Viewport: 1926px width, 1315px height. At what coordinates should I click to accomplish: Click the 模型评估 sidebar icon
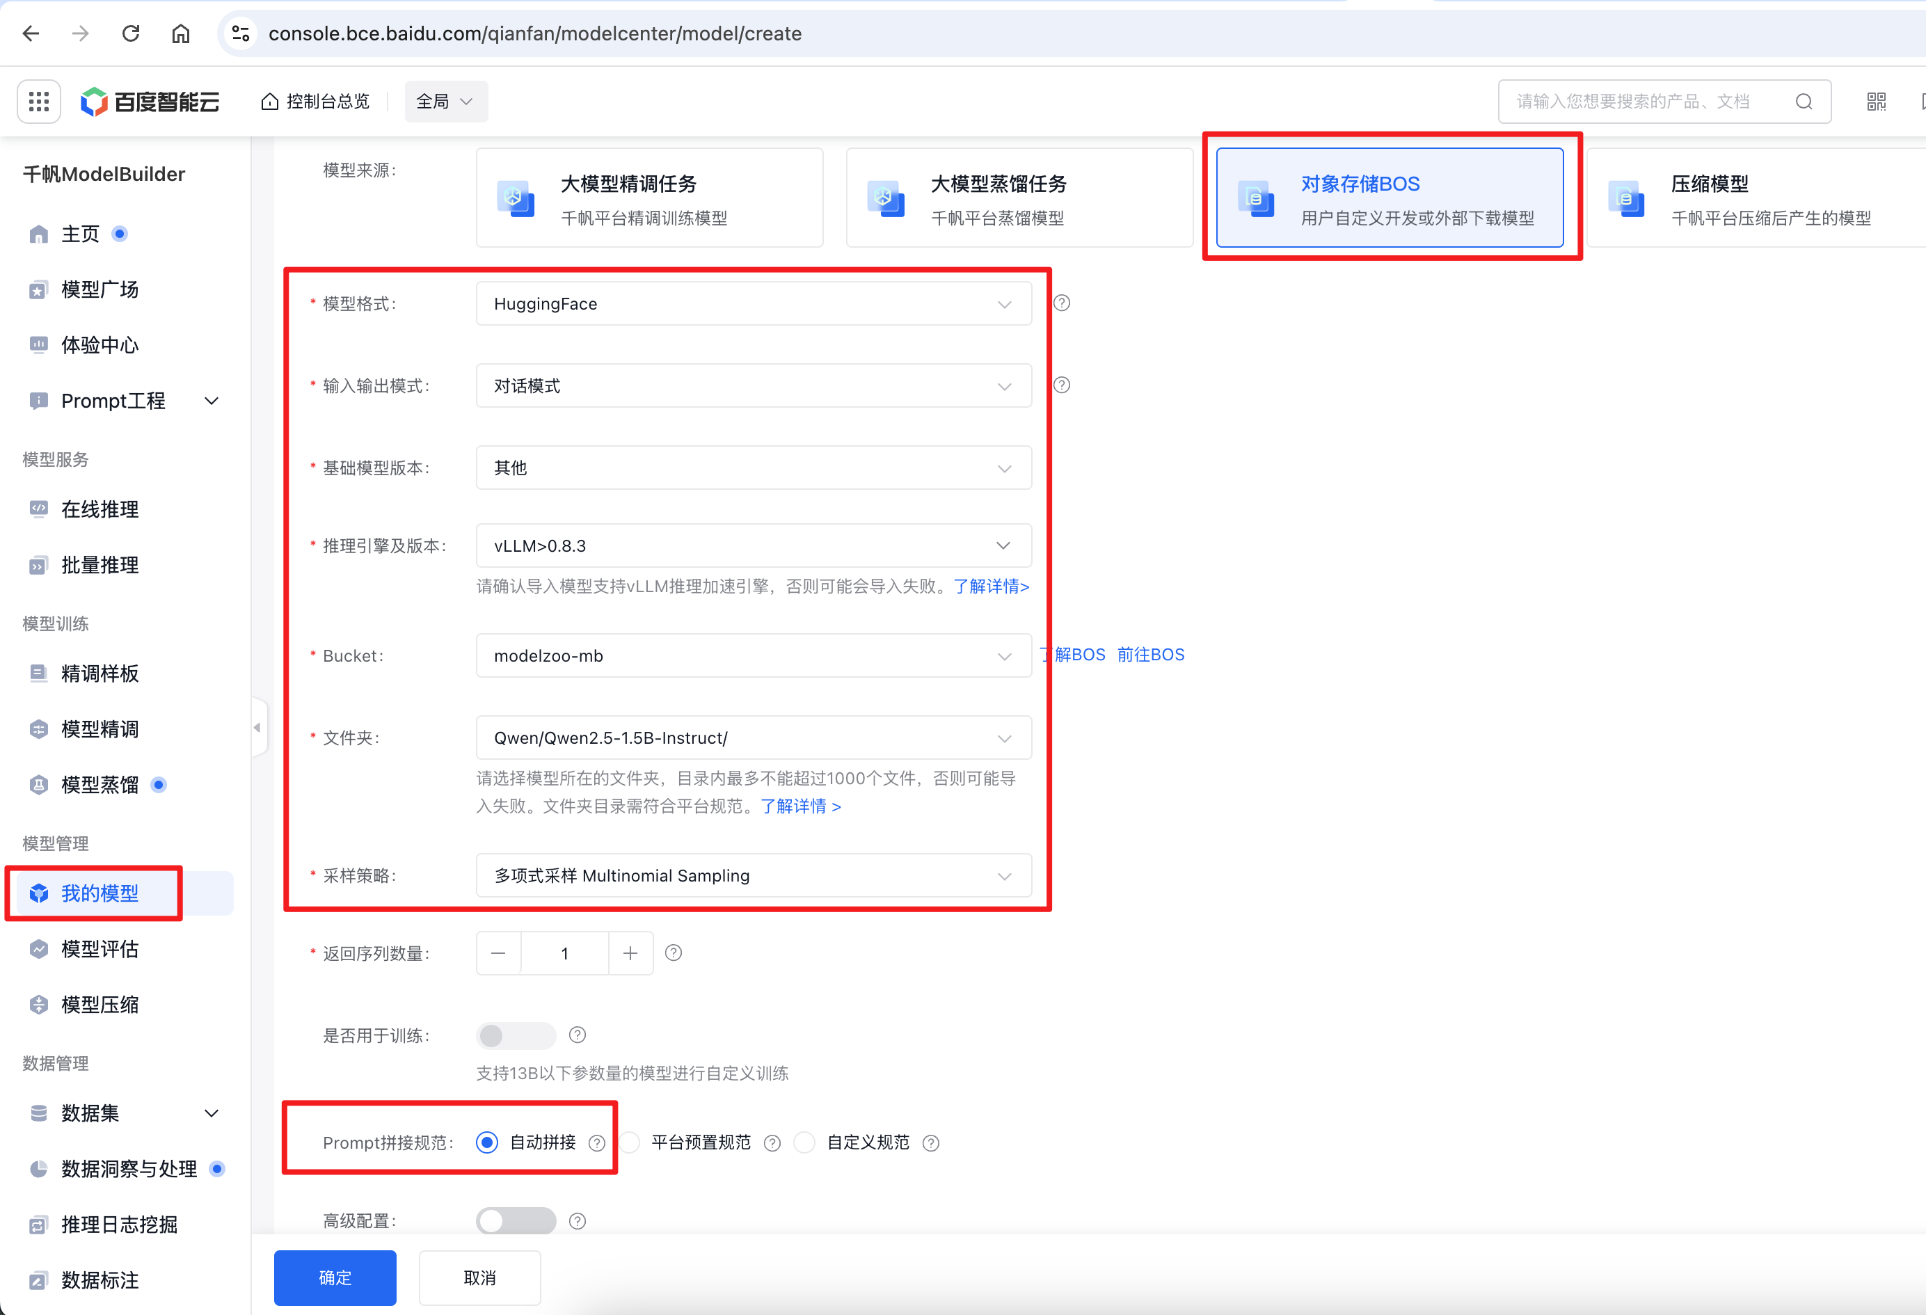(x=38, y=949)
